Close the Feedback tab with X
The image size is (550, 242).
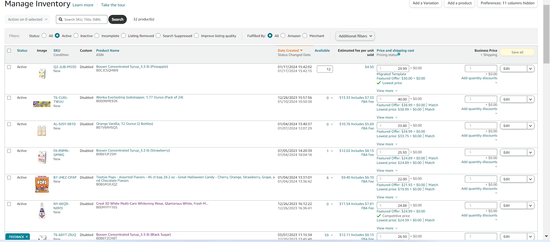27,237
